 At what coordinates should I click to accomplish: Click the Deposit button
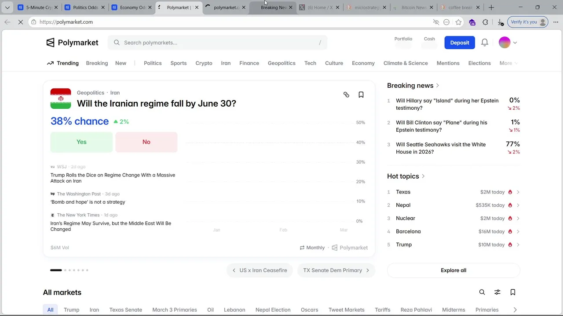tap(460, 43)
